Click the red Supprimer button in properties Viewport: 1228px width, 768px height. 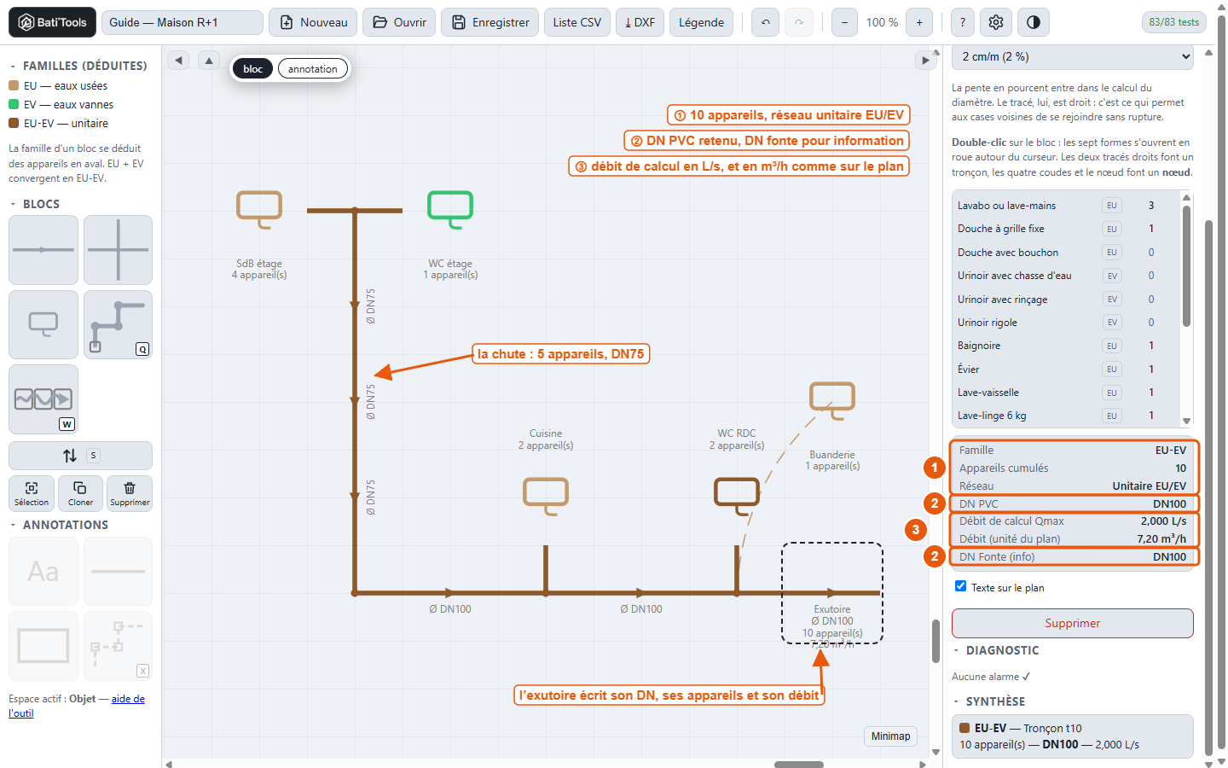tap(1073, 623)
